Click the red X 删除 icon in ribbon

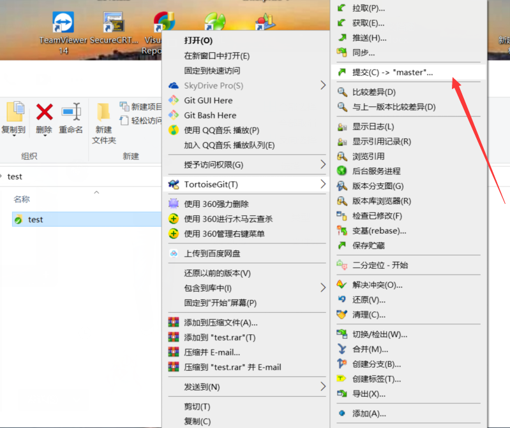point(44,112)
